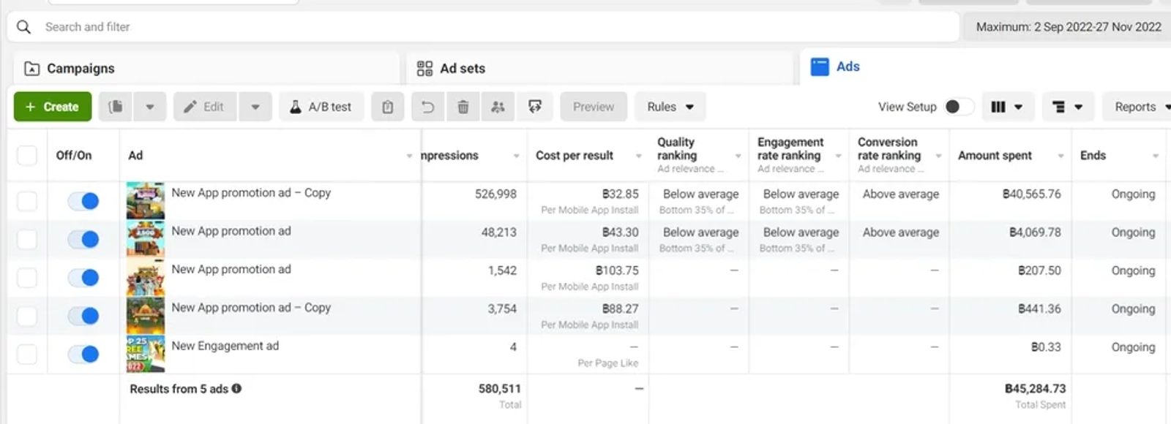This screenshot has height=424, width=1171.
Task: Open the Reports button
Action: 1138,107
